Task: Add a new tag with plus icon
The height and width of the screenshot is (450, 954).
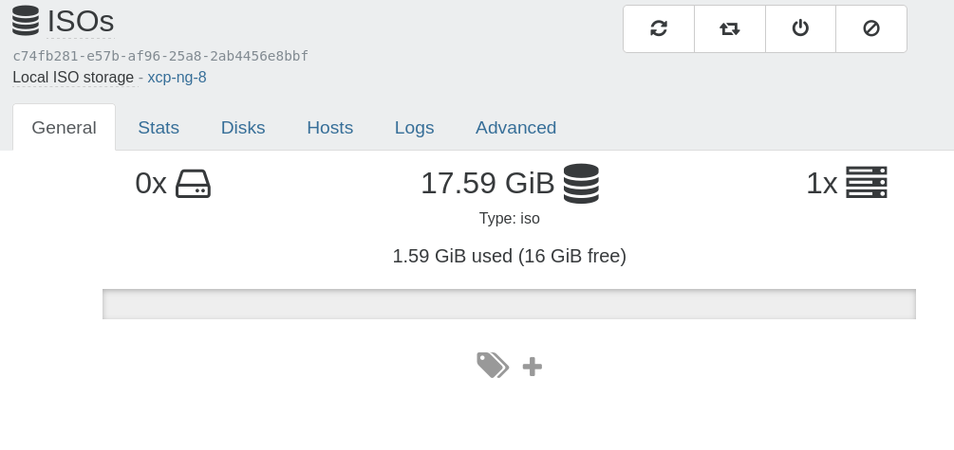Action: click(533, 367)
